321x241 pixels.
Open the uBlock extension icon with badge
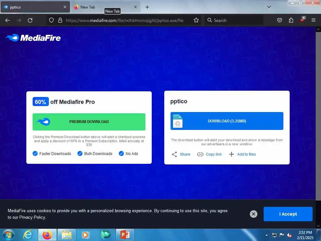(x=303, y=19)
